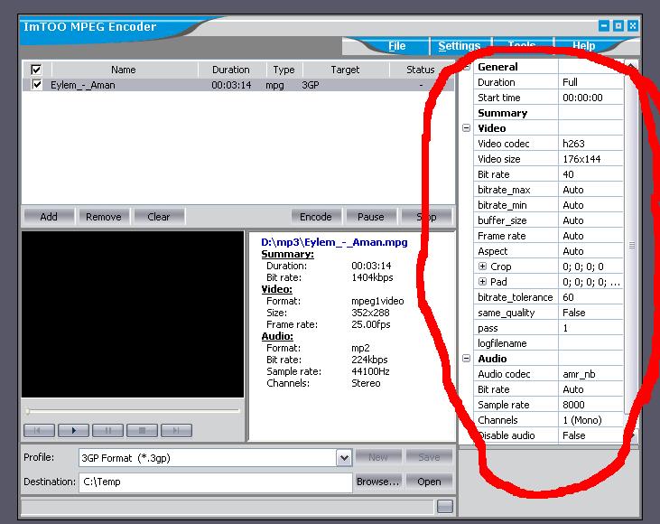Start encoding with the Encode button
The width and height of the screenshot is (660, 524).
tap(316, 217)
